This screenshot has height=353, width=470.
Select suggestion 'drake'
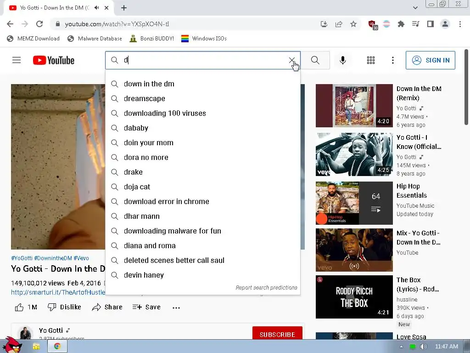tap(202, 172)
